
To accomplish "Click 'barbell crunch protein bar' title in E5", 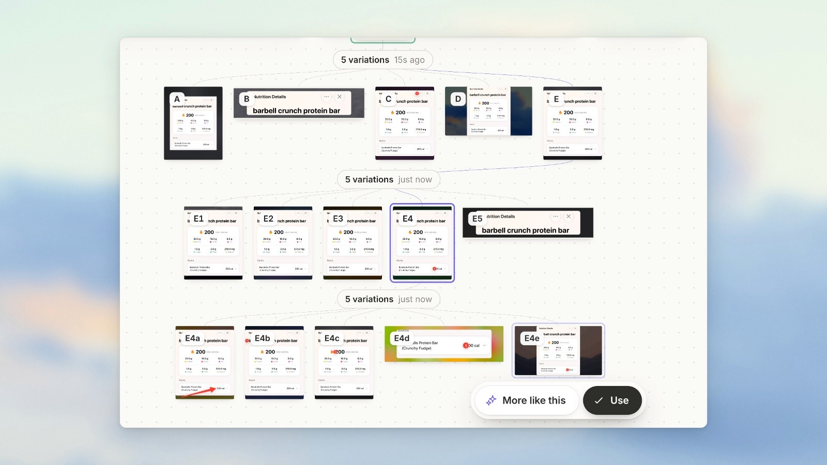I will point(526,230).
